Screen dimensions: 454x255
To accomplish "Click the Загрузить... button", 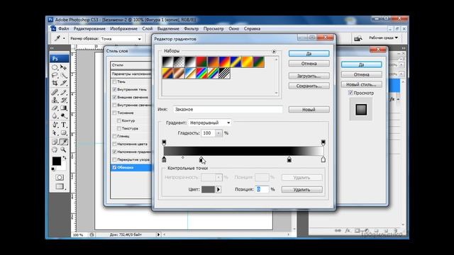I will (309, 76).
